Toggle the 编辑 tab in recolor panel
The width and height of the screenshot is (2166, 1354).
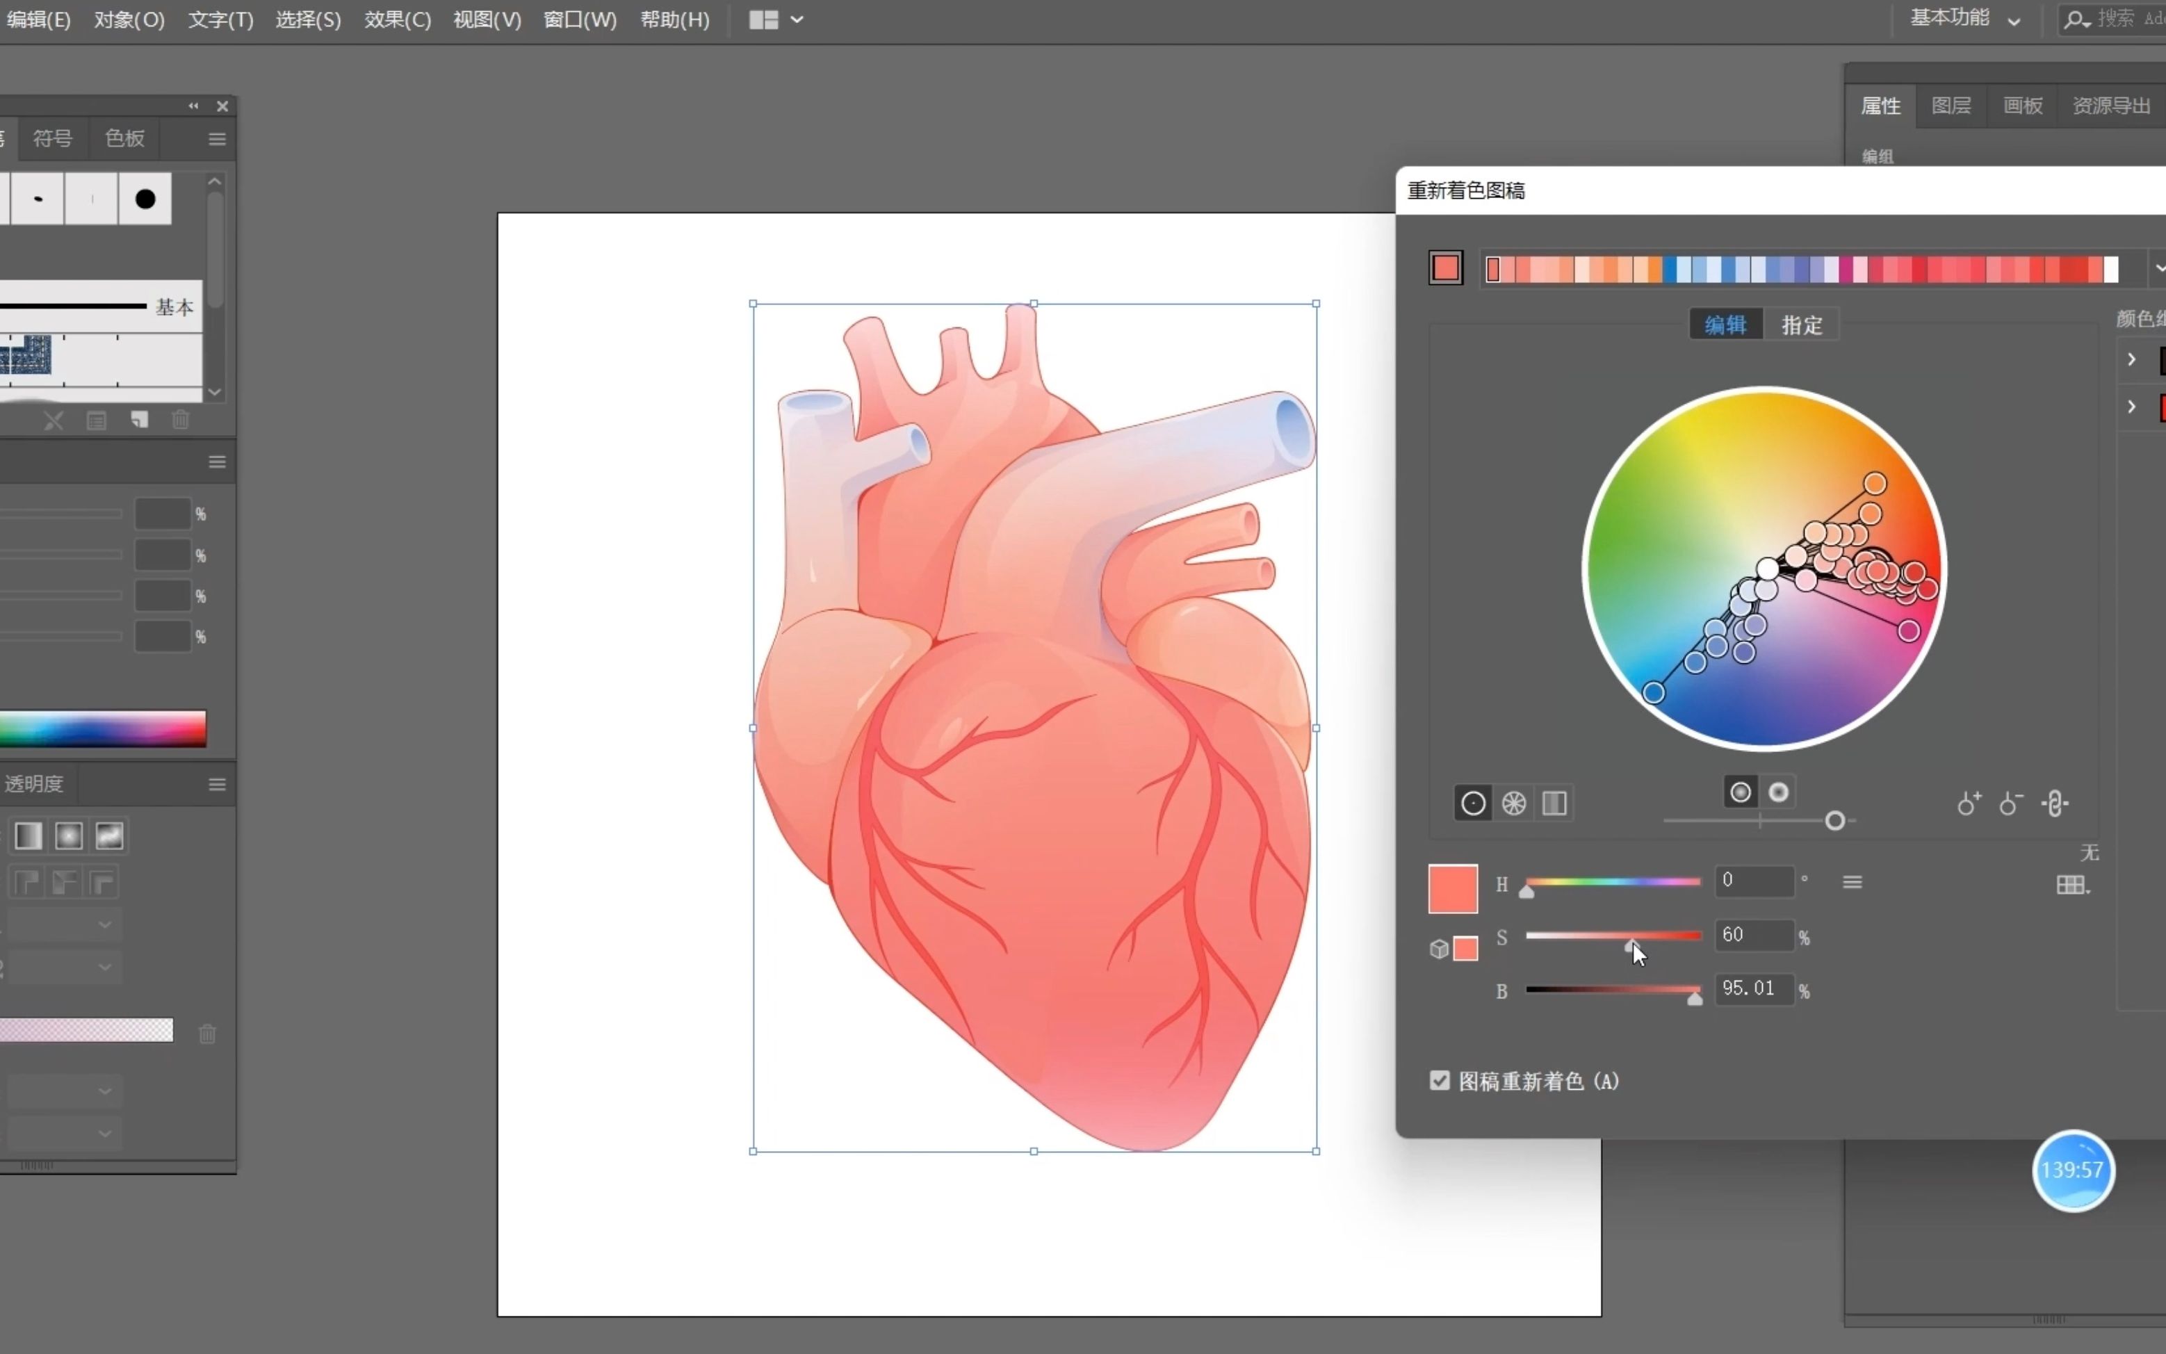[x=1723, y=325]
